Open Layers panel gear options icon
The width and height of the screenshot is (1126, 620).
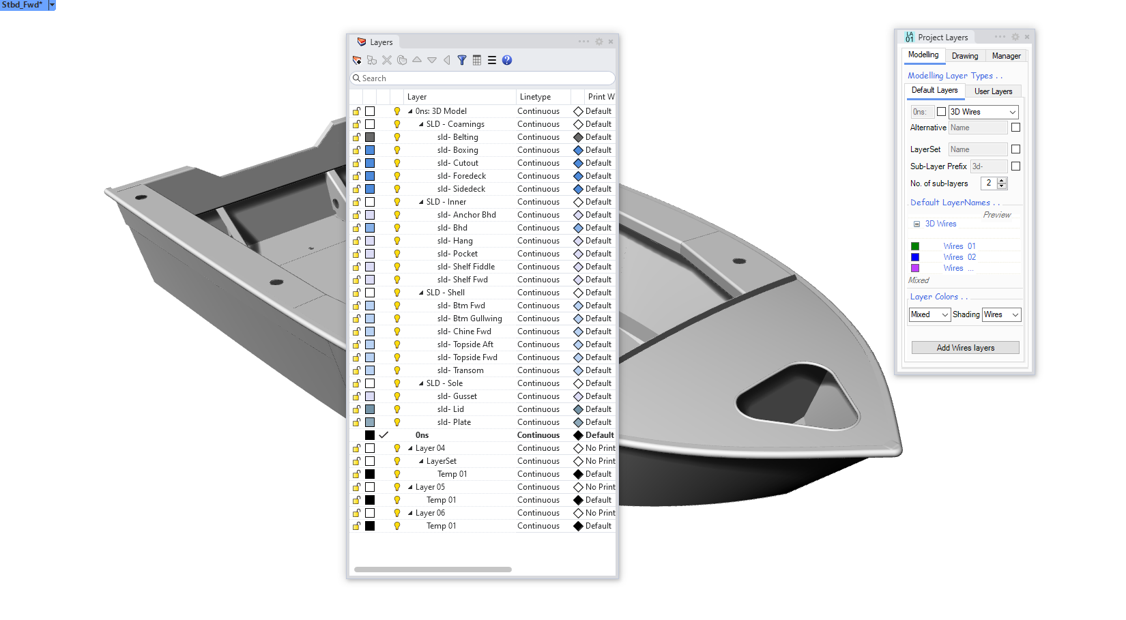[x=599, y=42]
